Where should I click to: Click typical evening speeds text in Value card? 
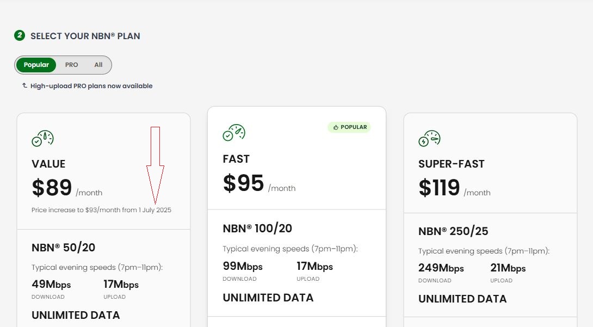coord(97,268)
